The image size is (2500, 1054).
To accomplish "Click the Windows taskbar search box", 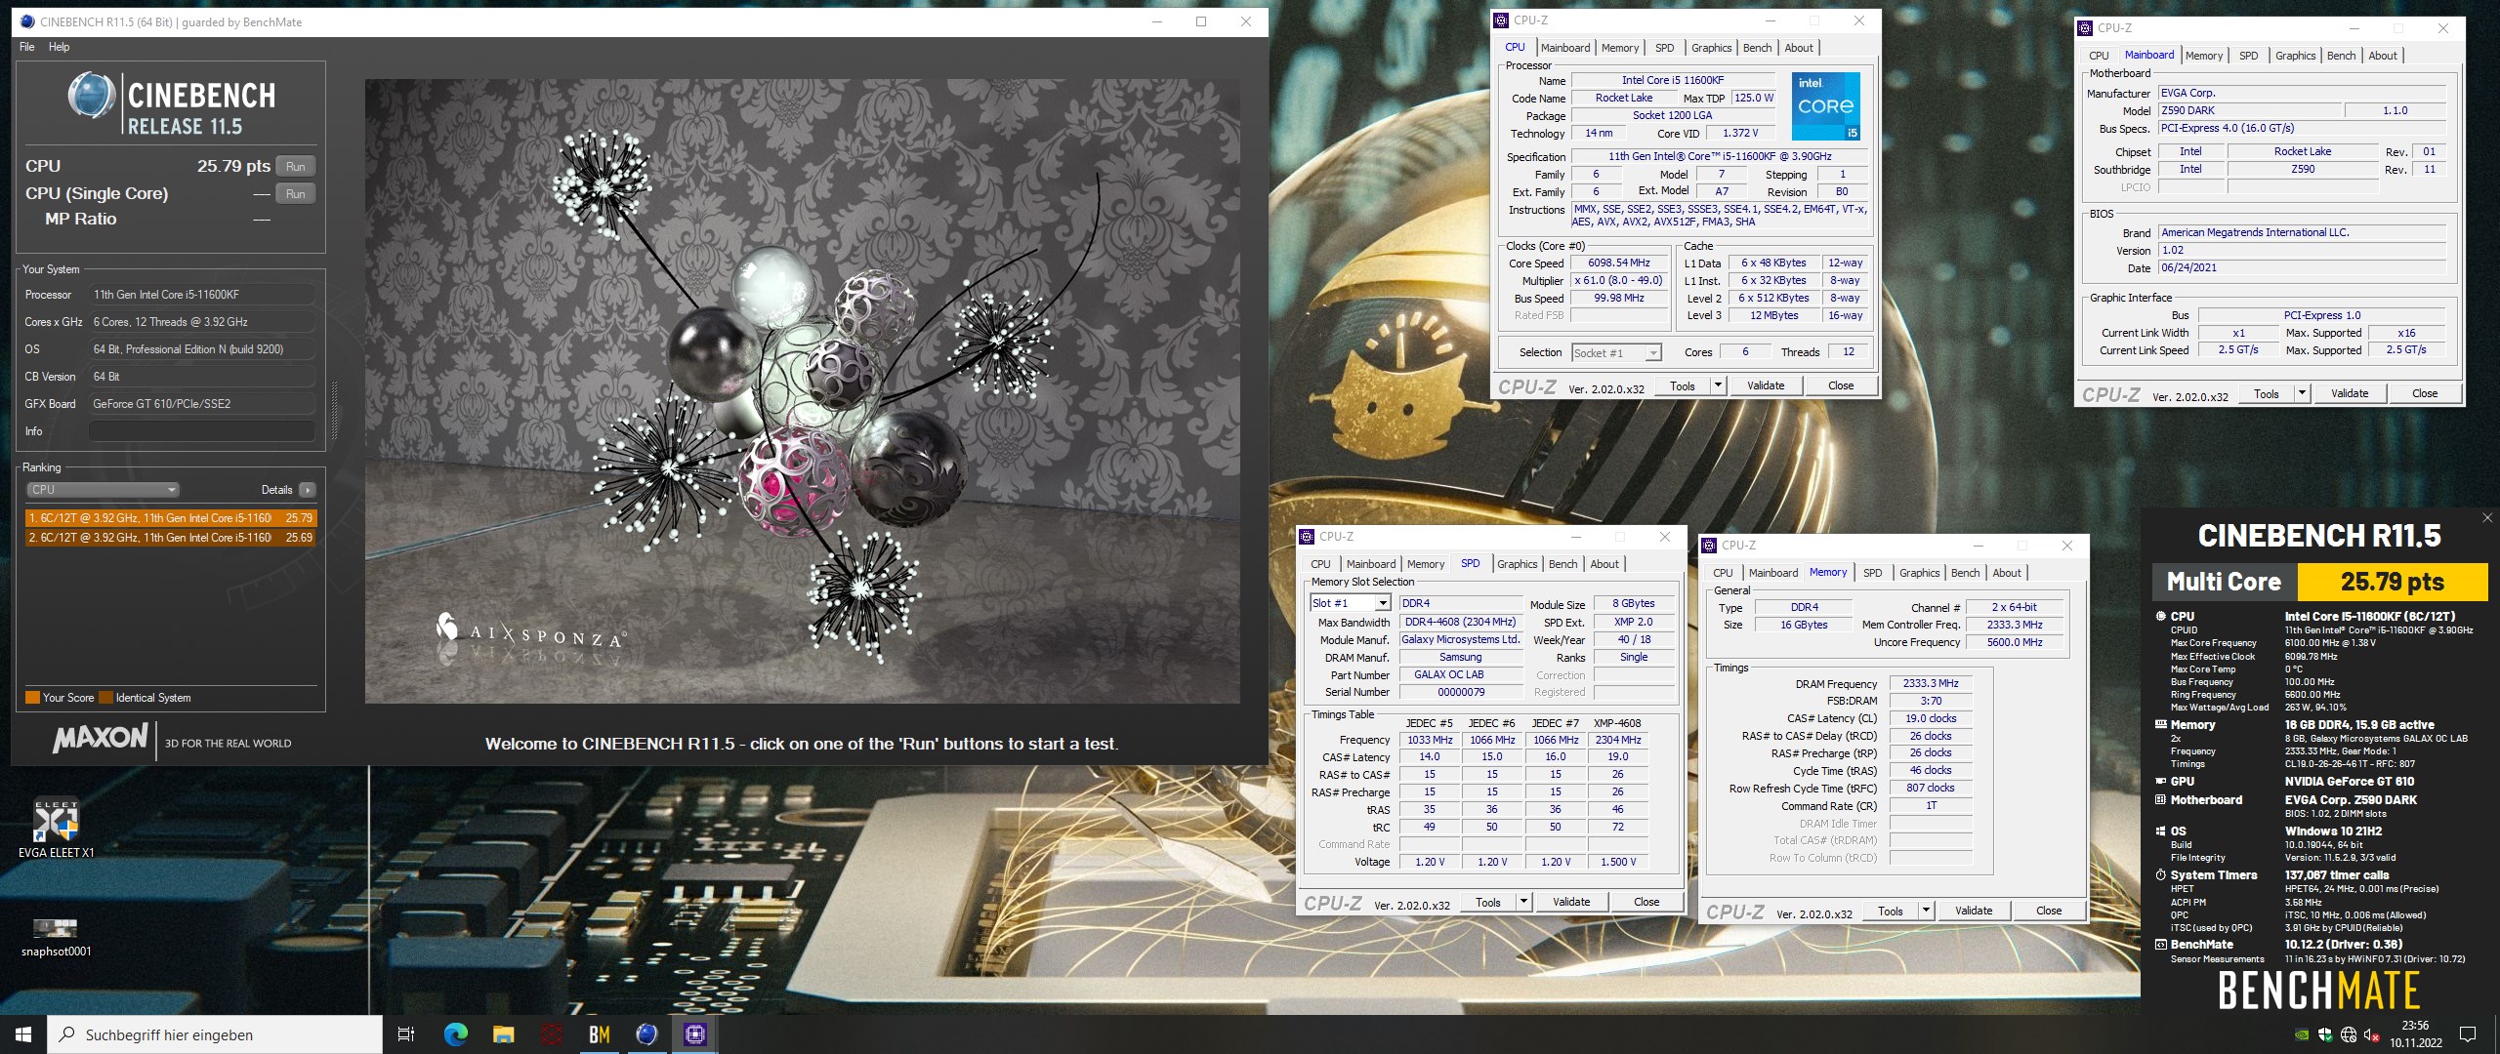I will click(215, 1034).
